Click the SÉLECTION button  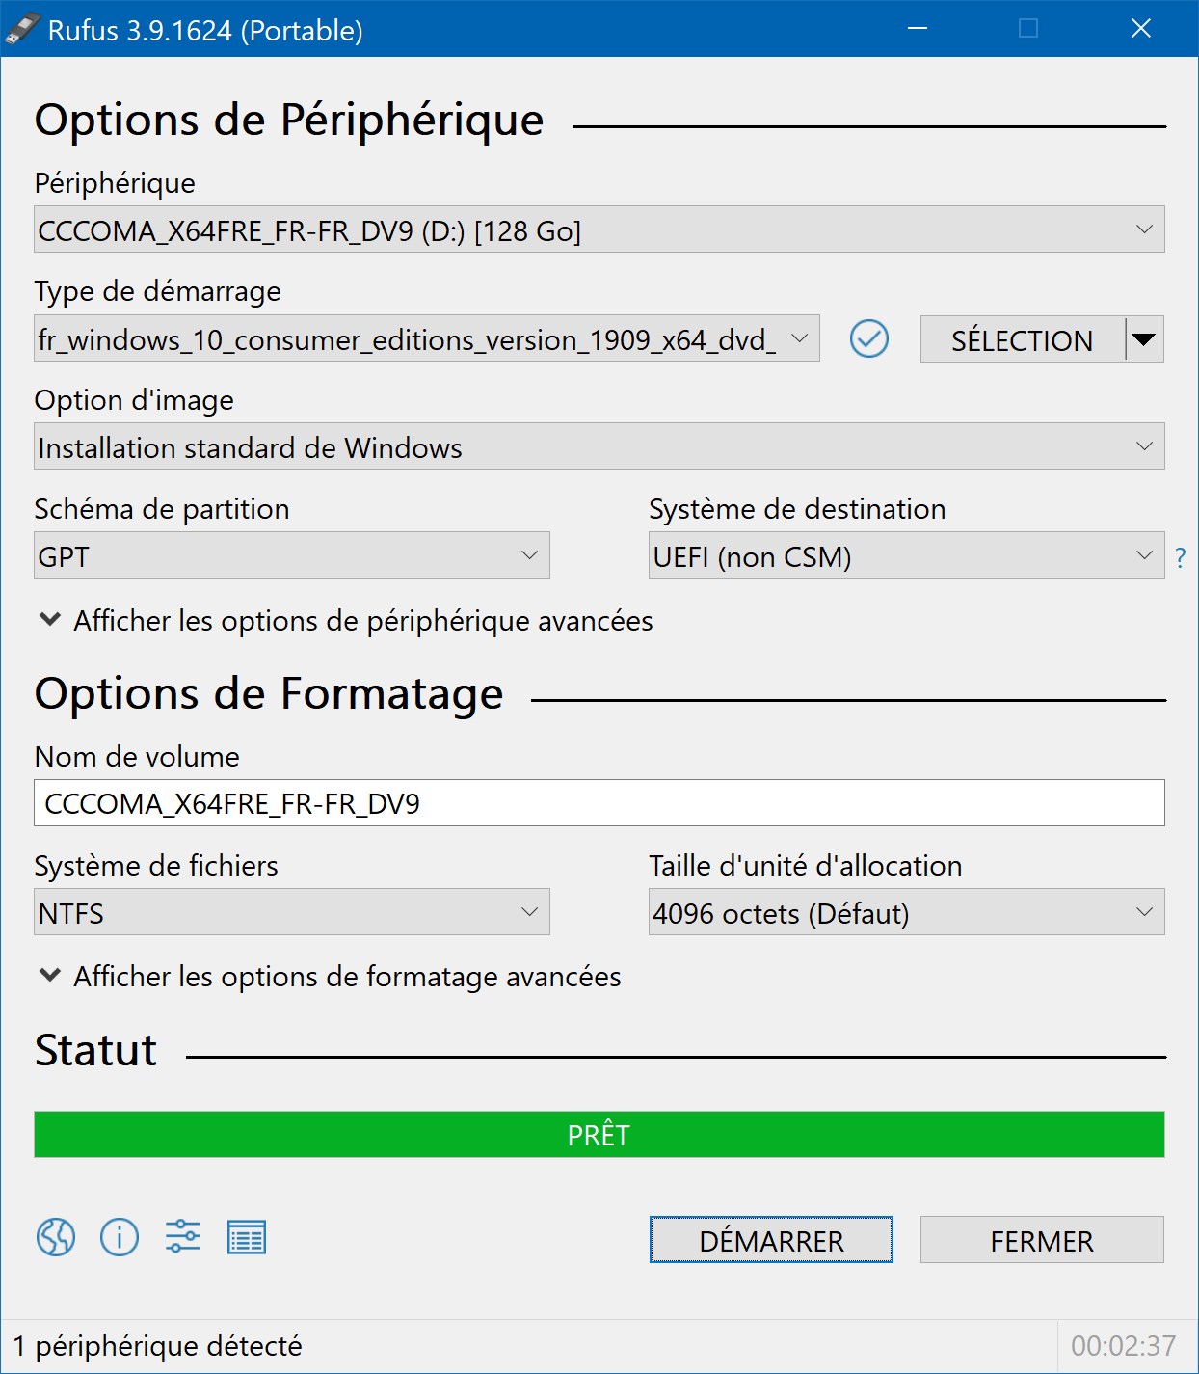pyautogui.click(x=1023, y=339)
